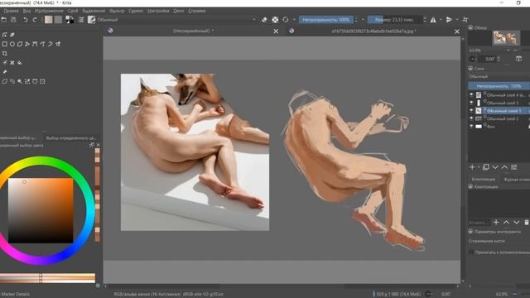Reload original brush preset icon
The width and height of the screenshot is (530, 298).
tap(286, 20)
